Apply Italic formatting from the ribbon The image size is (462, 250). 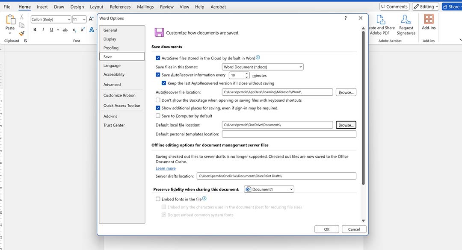click(43, 30)
